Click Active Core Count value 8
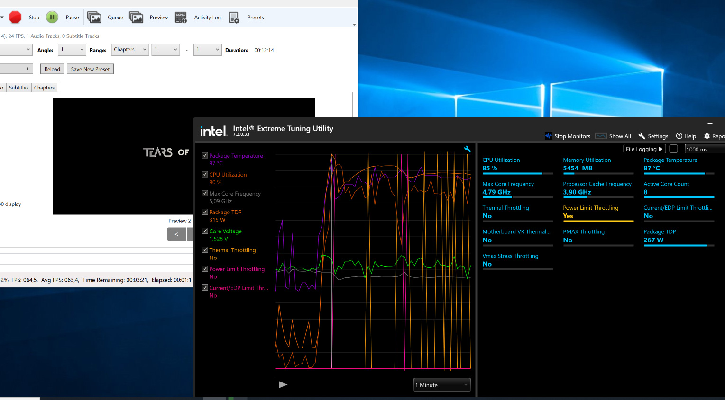The image size is (725, 400). 645,192
